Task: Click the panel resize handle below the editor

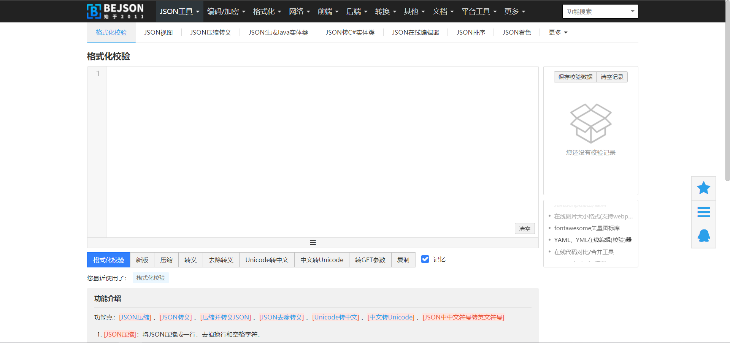Action: 313,242
